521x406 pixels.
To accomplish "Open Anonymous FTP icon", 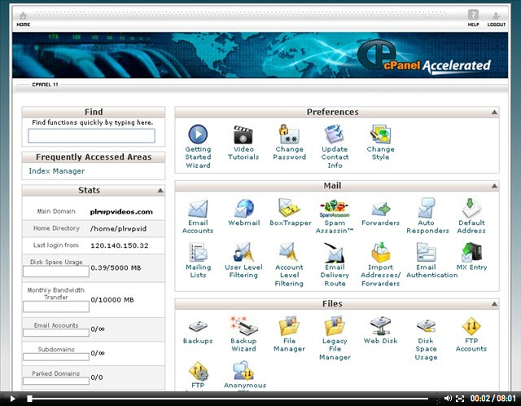I will (x=244, y=370).
